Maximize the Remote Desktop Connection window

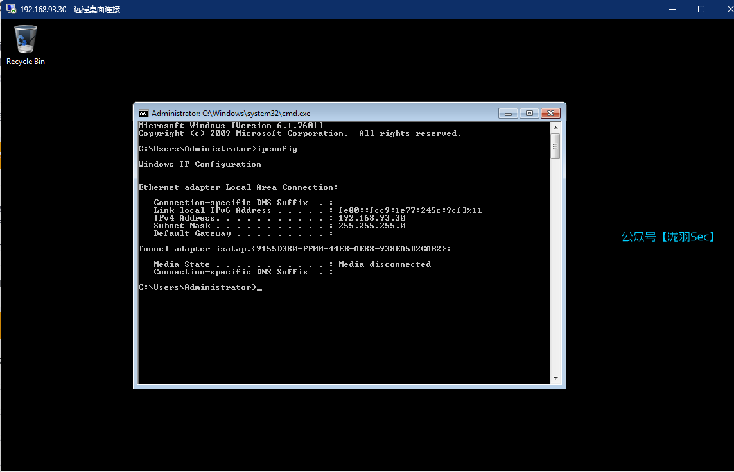[701, 9]
